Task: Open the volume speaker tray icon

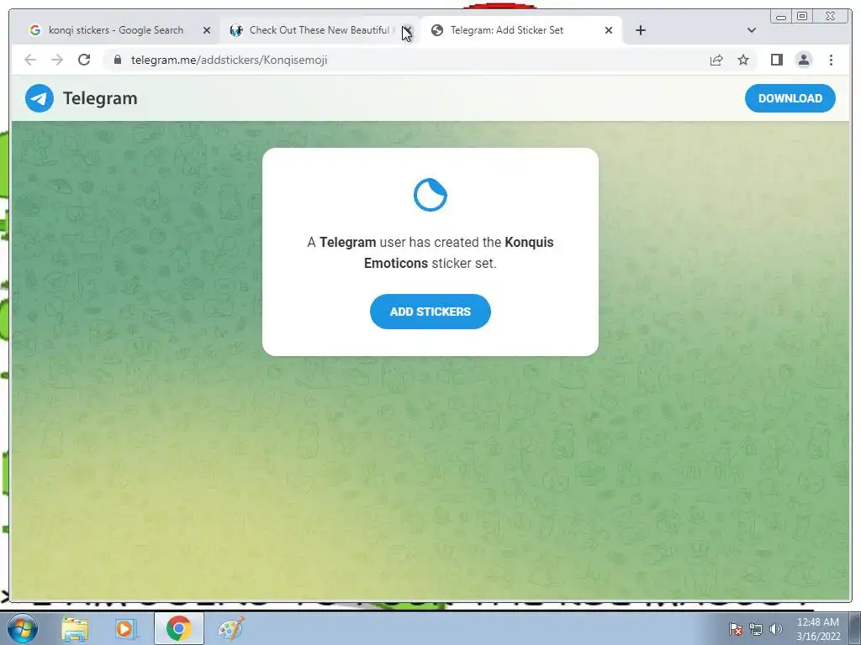Action: click(775, 629)
